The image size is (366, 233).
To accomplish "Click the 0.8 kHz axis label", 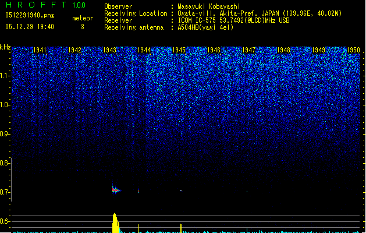I will [5, 163].
